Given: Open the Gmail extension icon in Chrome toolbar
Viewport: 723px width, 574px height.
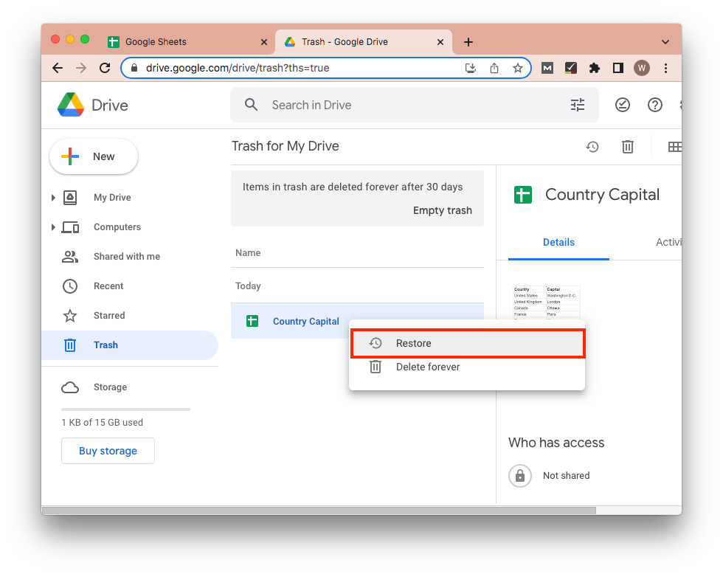Looking at the screenshot, I should 547,67.
